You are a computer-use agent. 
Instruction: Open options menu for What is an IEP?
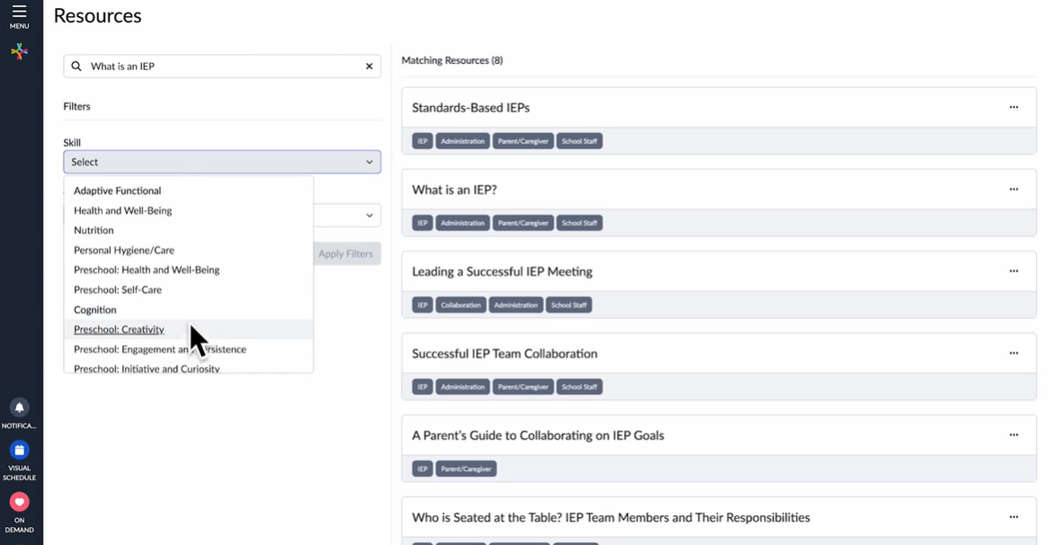click(1014, 190)
